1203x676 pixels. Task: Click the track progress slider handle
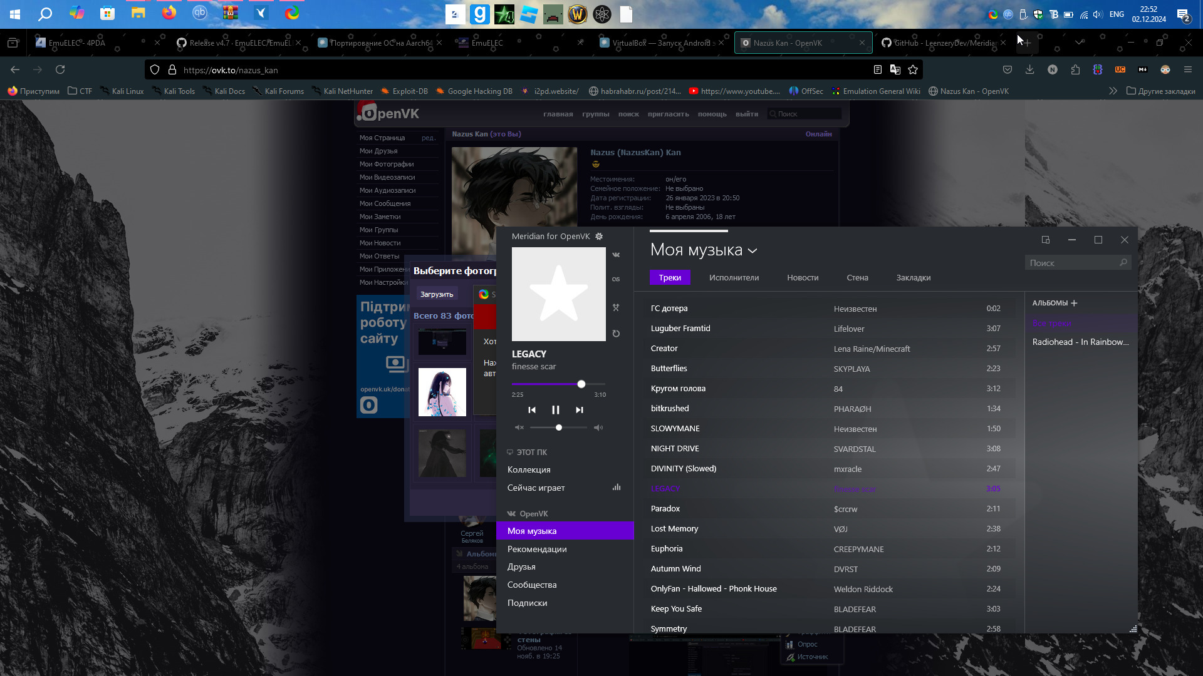[581, 384]
